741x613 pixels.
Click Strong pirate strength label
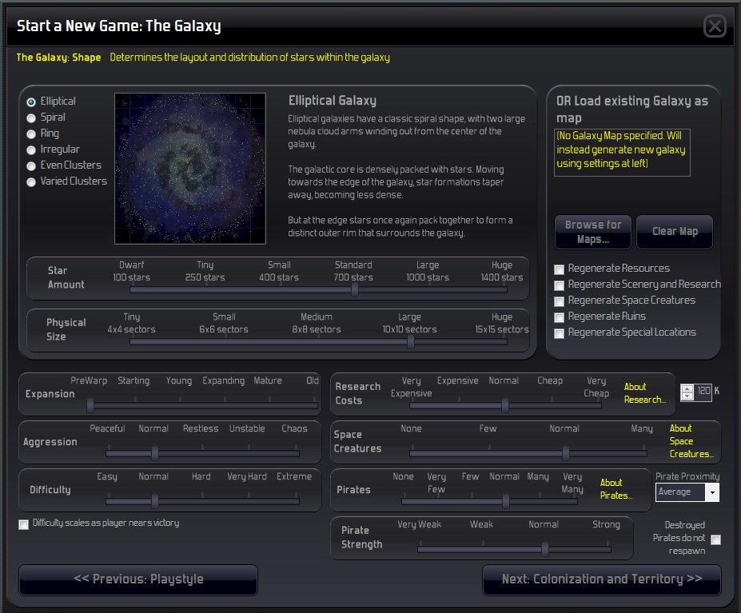pos(607,524)
